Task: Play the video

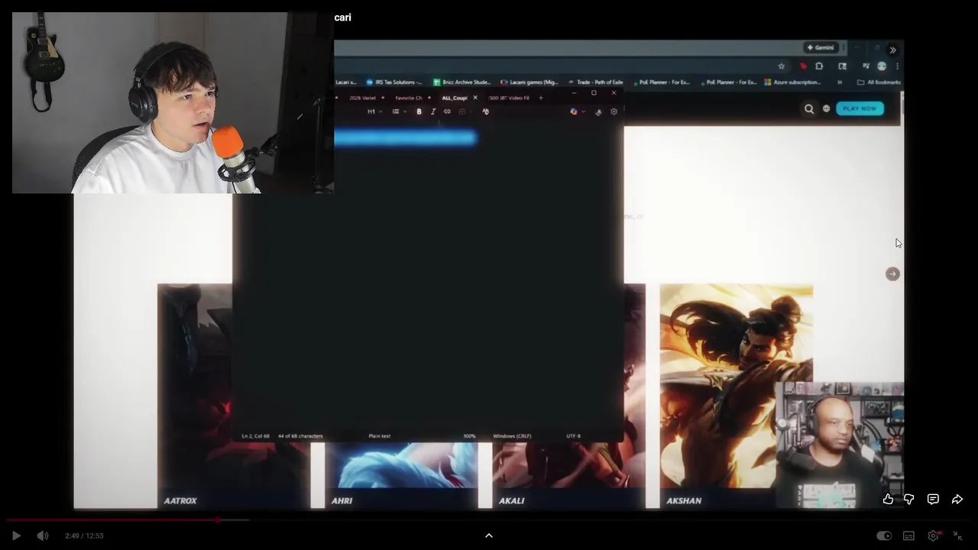Action: tap(16, 535)
